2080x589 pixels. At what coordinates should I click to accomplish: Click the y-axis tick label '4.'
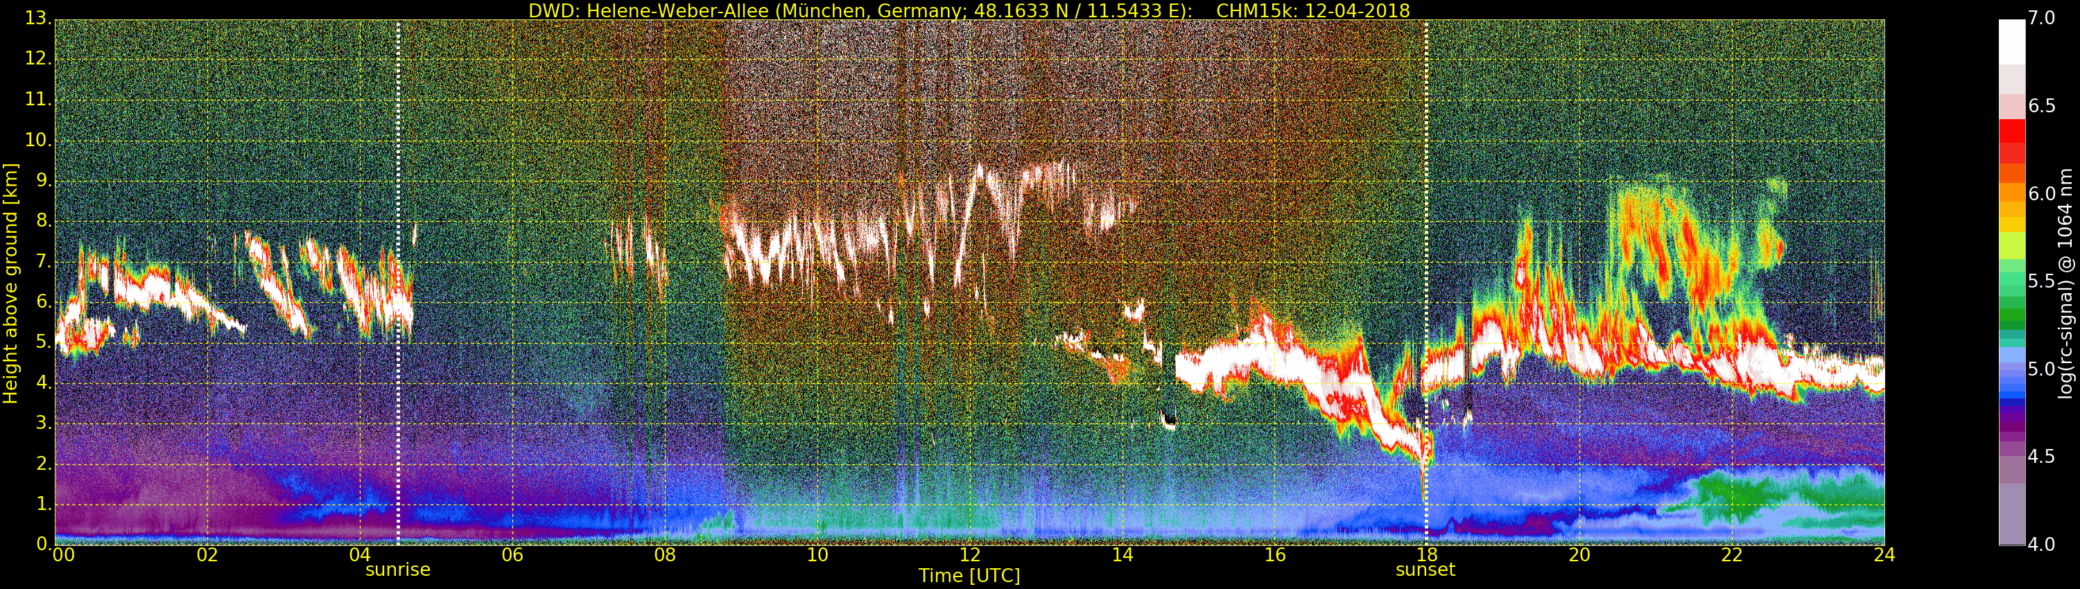point(44,383)
